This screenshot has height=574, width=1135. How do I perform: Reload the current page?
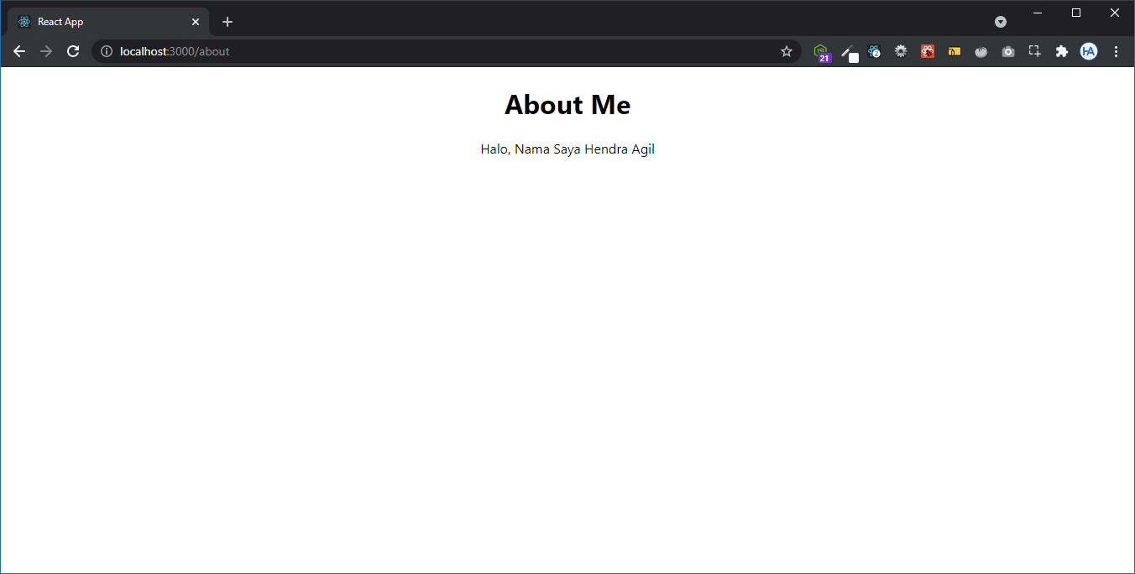click(x=73, y=51)
